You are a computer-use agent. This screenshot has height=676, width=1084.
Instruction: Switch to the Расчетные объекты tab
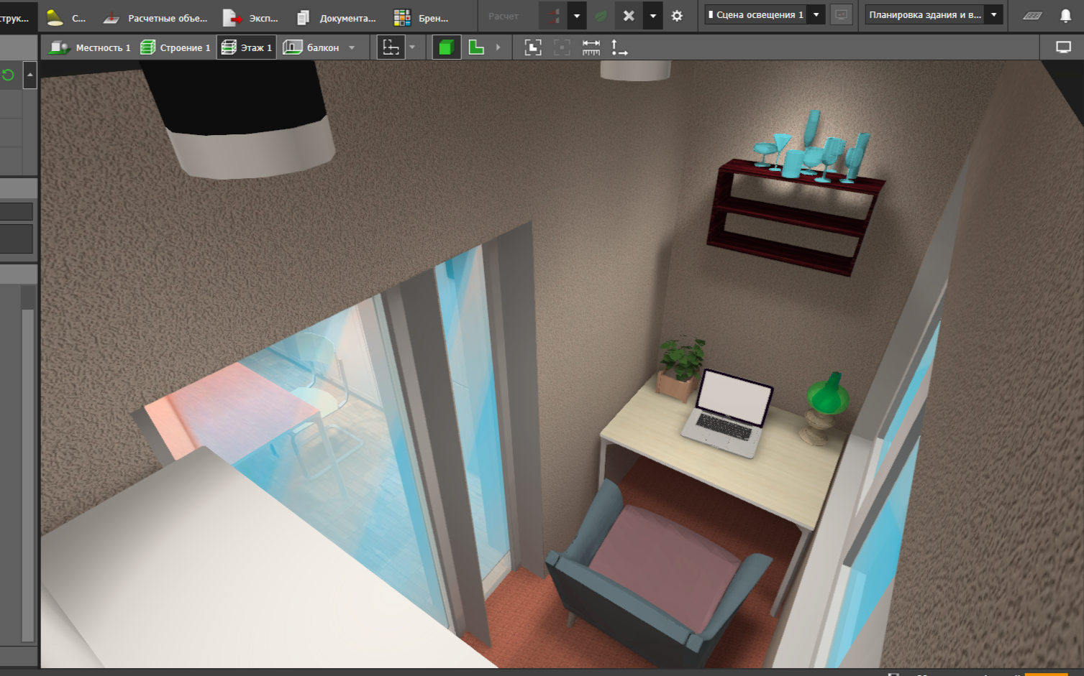tap(155, 17)
